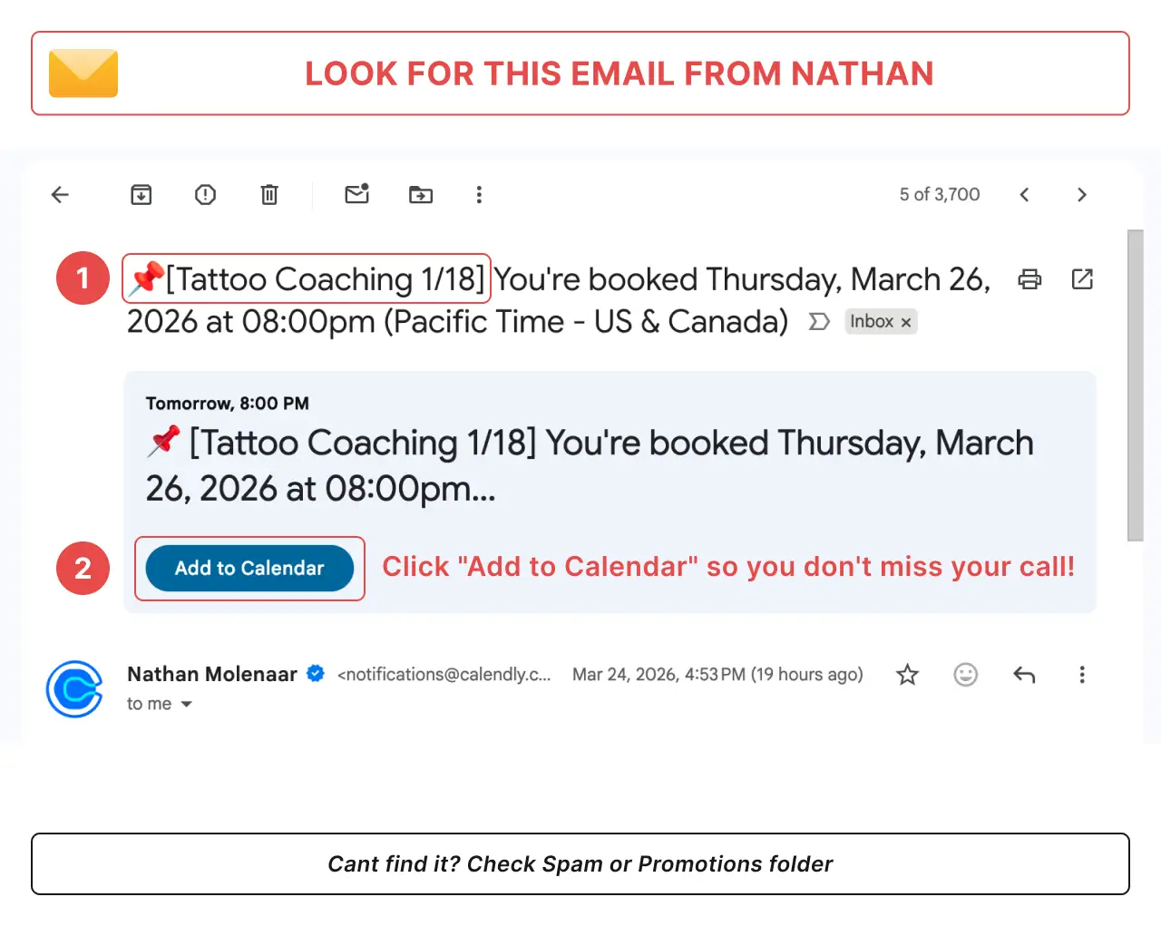Add an emoji reaction
1161x926 pixels.
pyautogui.click(x=966, y=674)
